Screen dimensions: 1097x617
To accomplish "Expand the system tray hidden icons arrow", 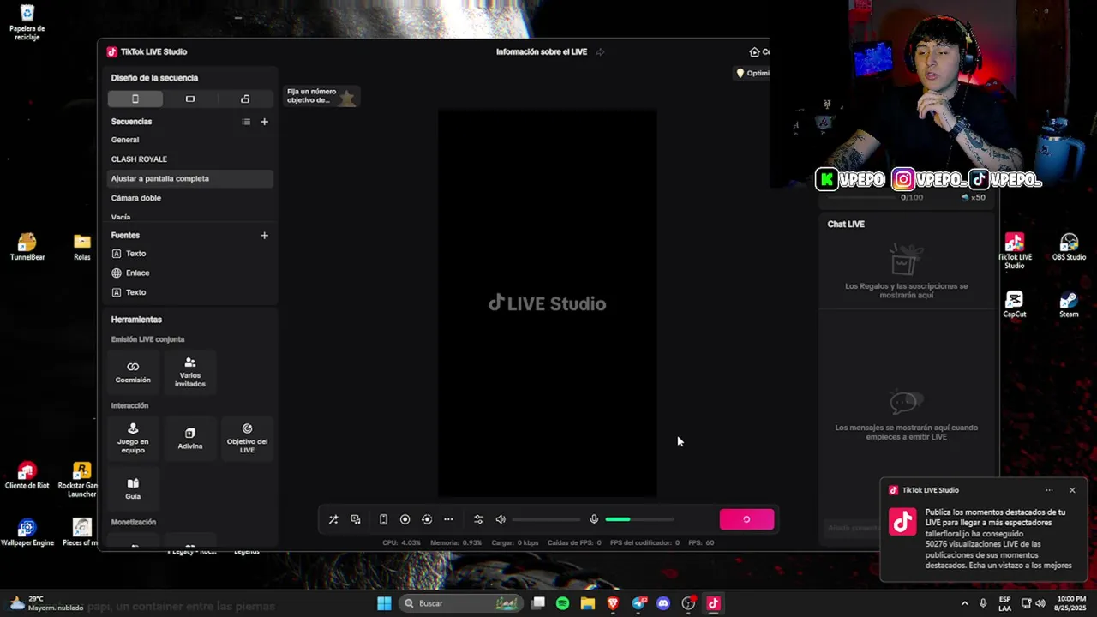I will [964, 603].
